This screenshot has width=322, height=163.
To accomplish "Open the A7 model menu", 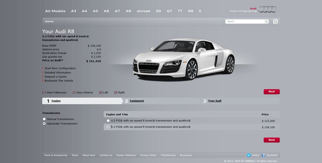I will tap(117, 11).
